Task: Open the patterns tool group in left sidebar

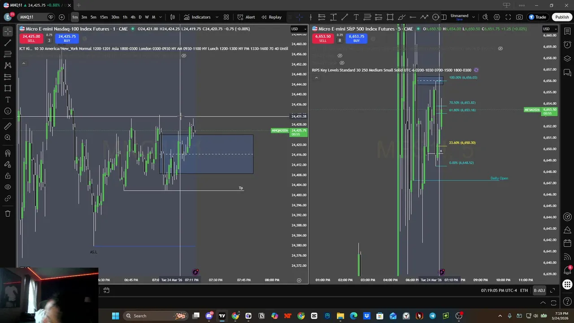Action: pos(8,65)
